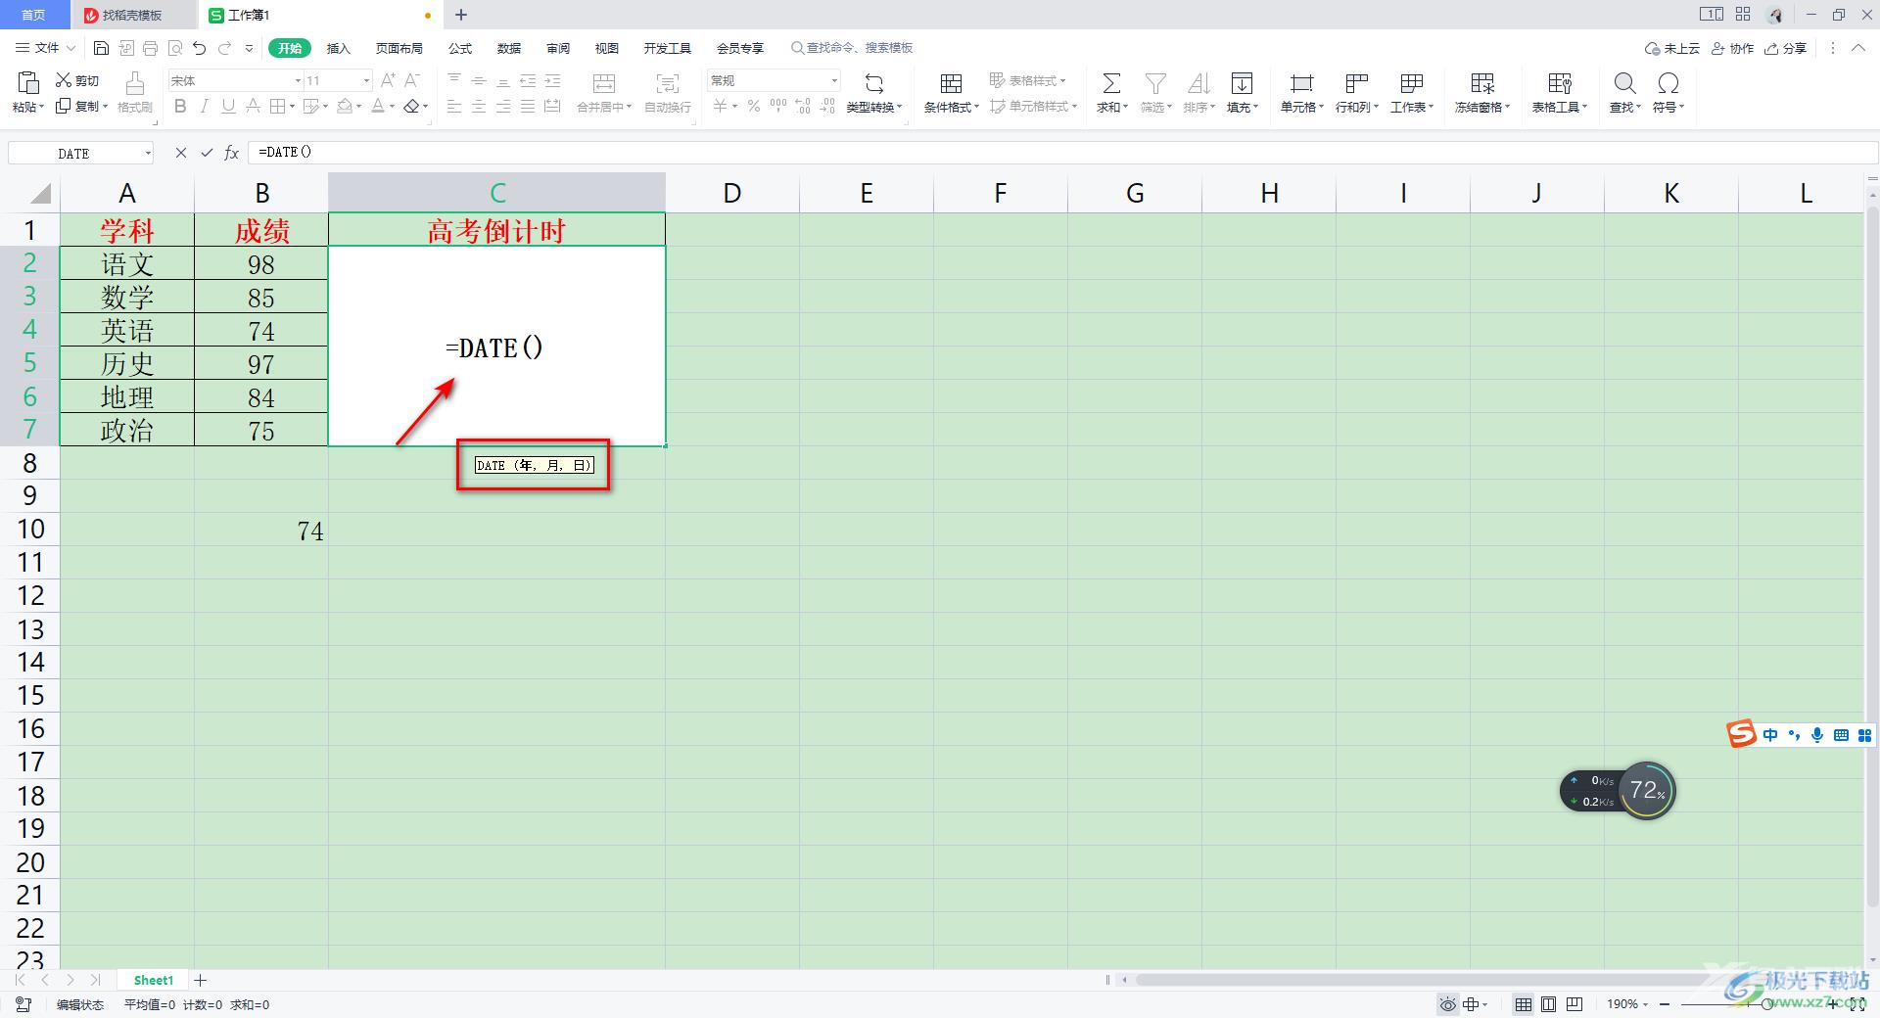The height and width of the screenshot is (1018, 1880).
Task: Switch to the 视图 tab
Action: pyautogui.click(x=607, y=48)
